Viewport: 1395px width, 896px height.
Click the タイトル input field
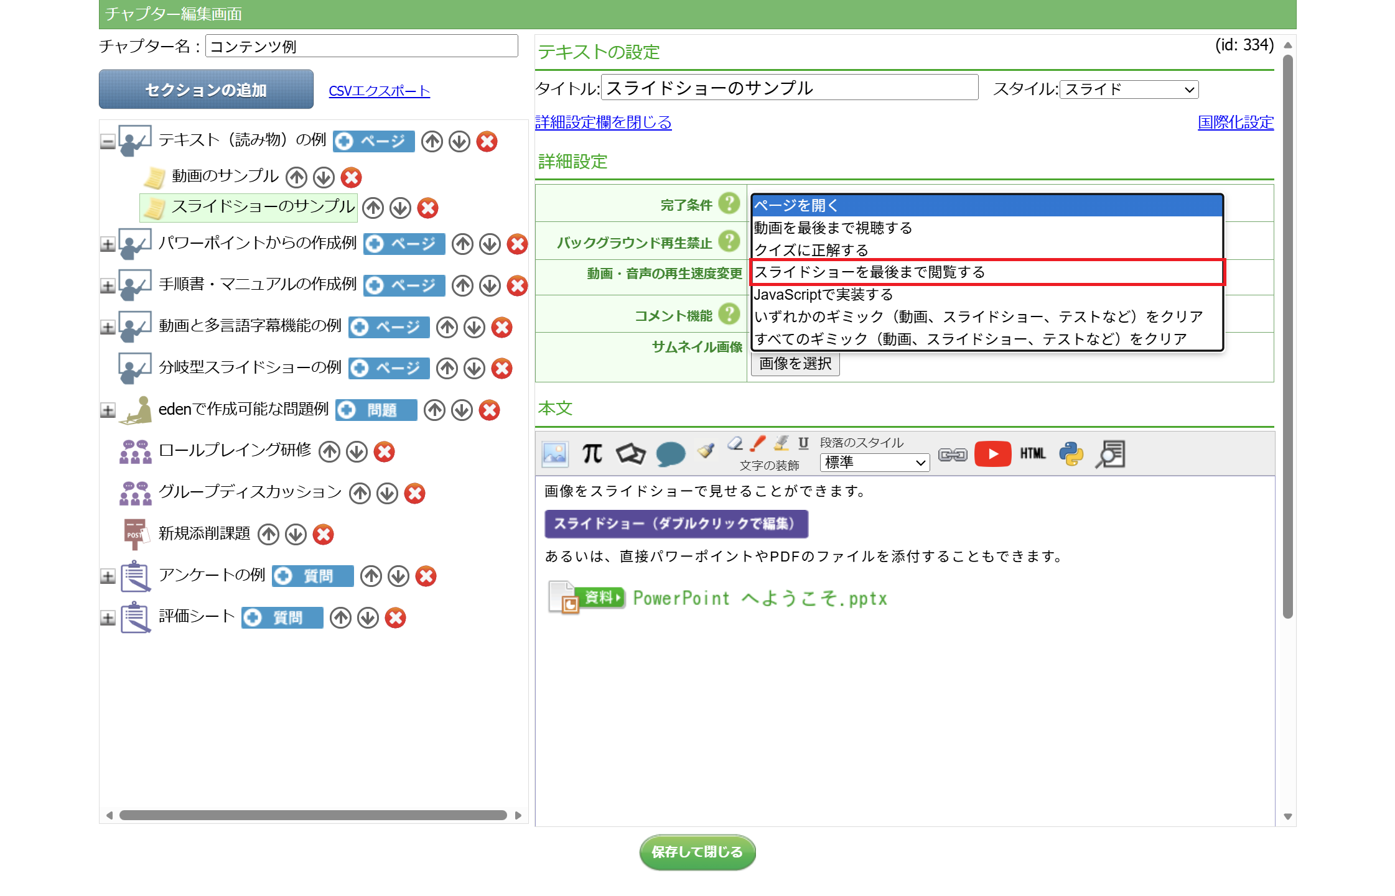coord(790,88)
